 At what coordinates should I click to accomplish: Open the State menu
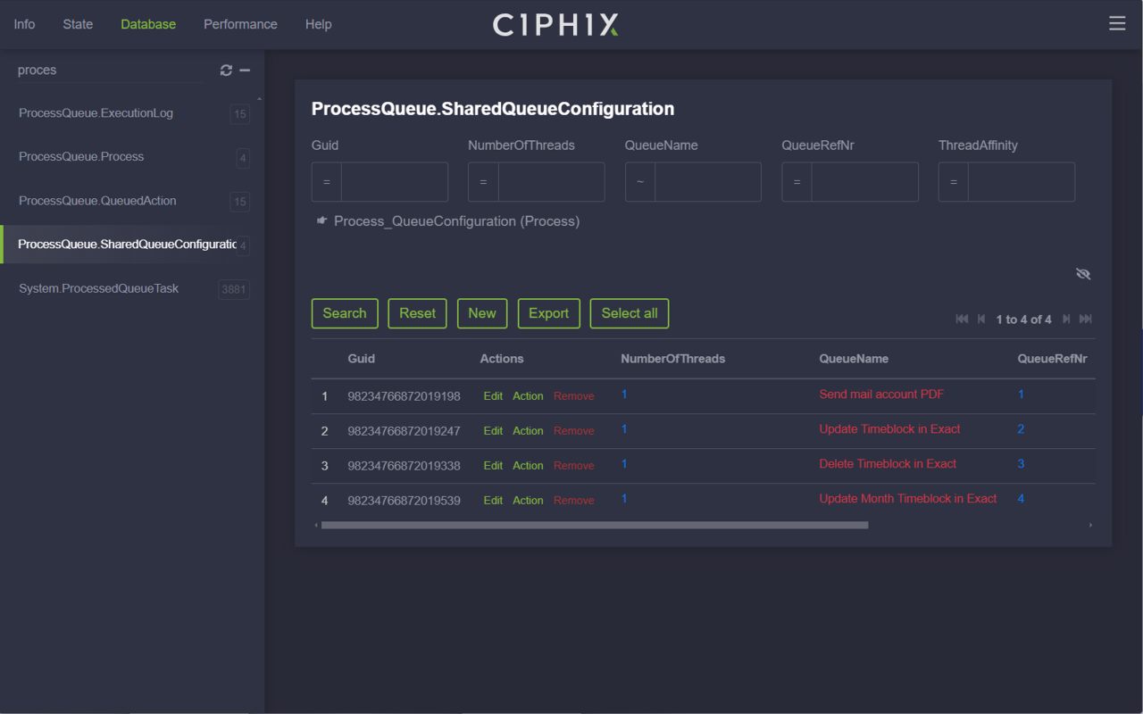(78, 24)
